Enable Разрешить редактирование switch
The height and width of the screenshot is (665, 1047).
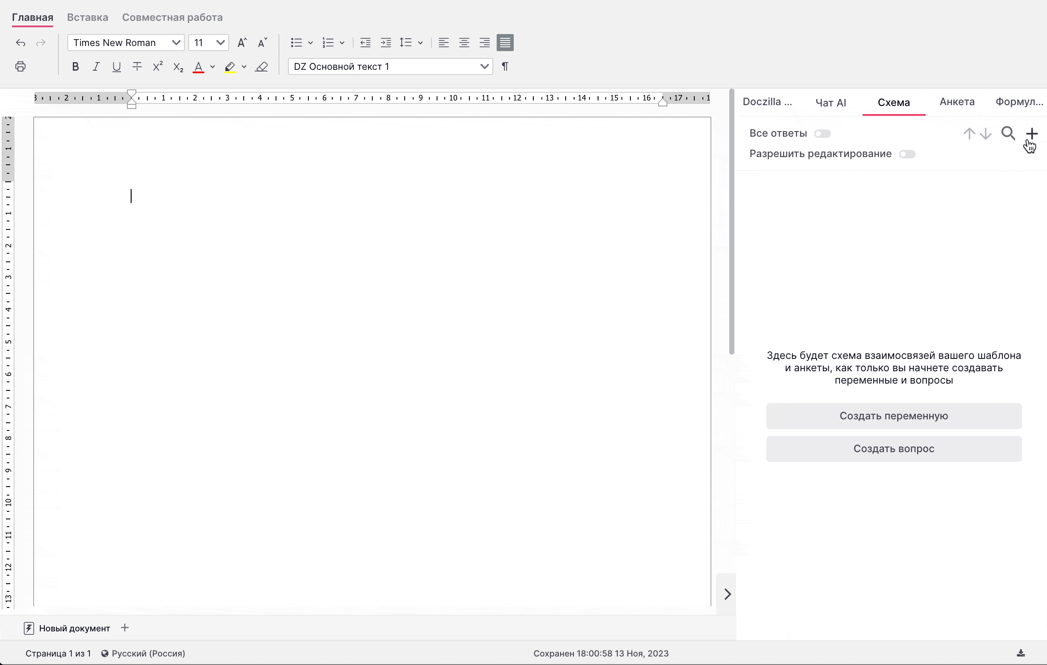pos(907,154)
